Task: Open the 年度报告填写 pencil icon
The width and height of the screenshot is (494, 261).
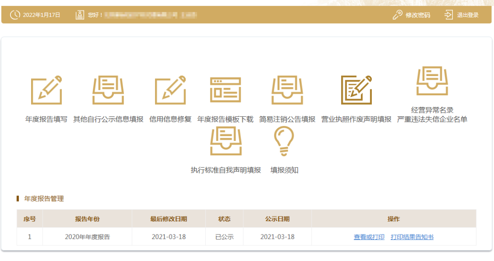Action: pyautogui.click(x=46, y=90)
